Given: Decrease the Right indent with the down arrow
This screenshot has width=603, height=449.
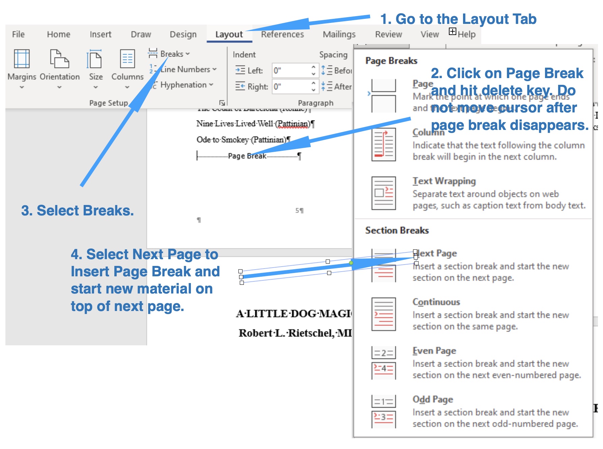Looking at the screenshot, I should (x=313, y=90).
